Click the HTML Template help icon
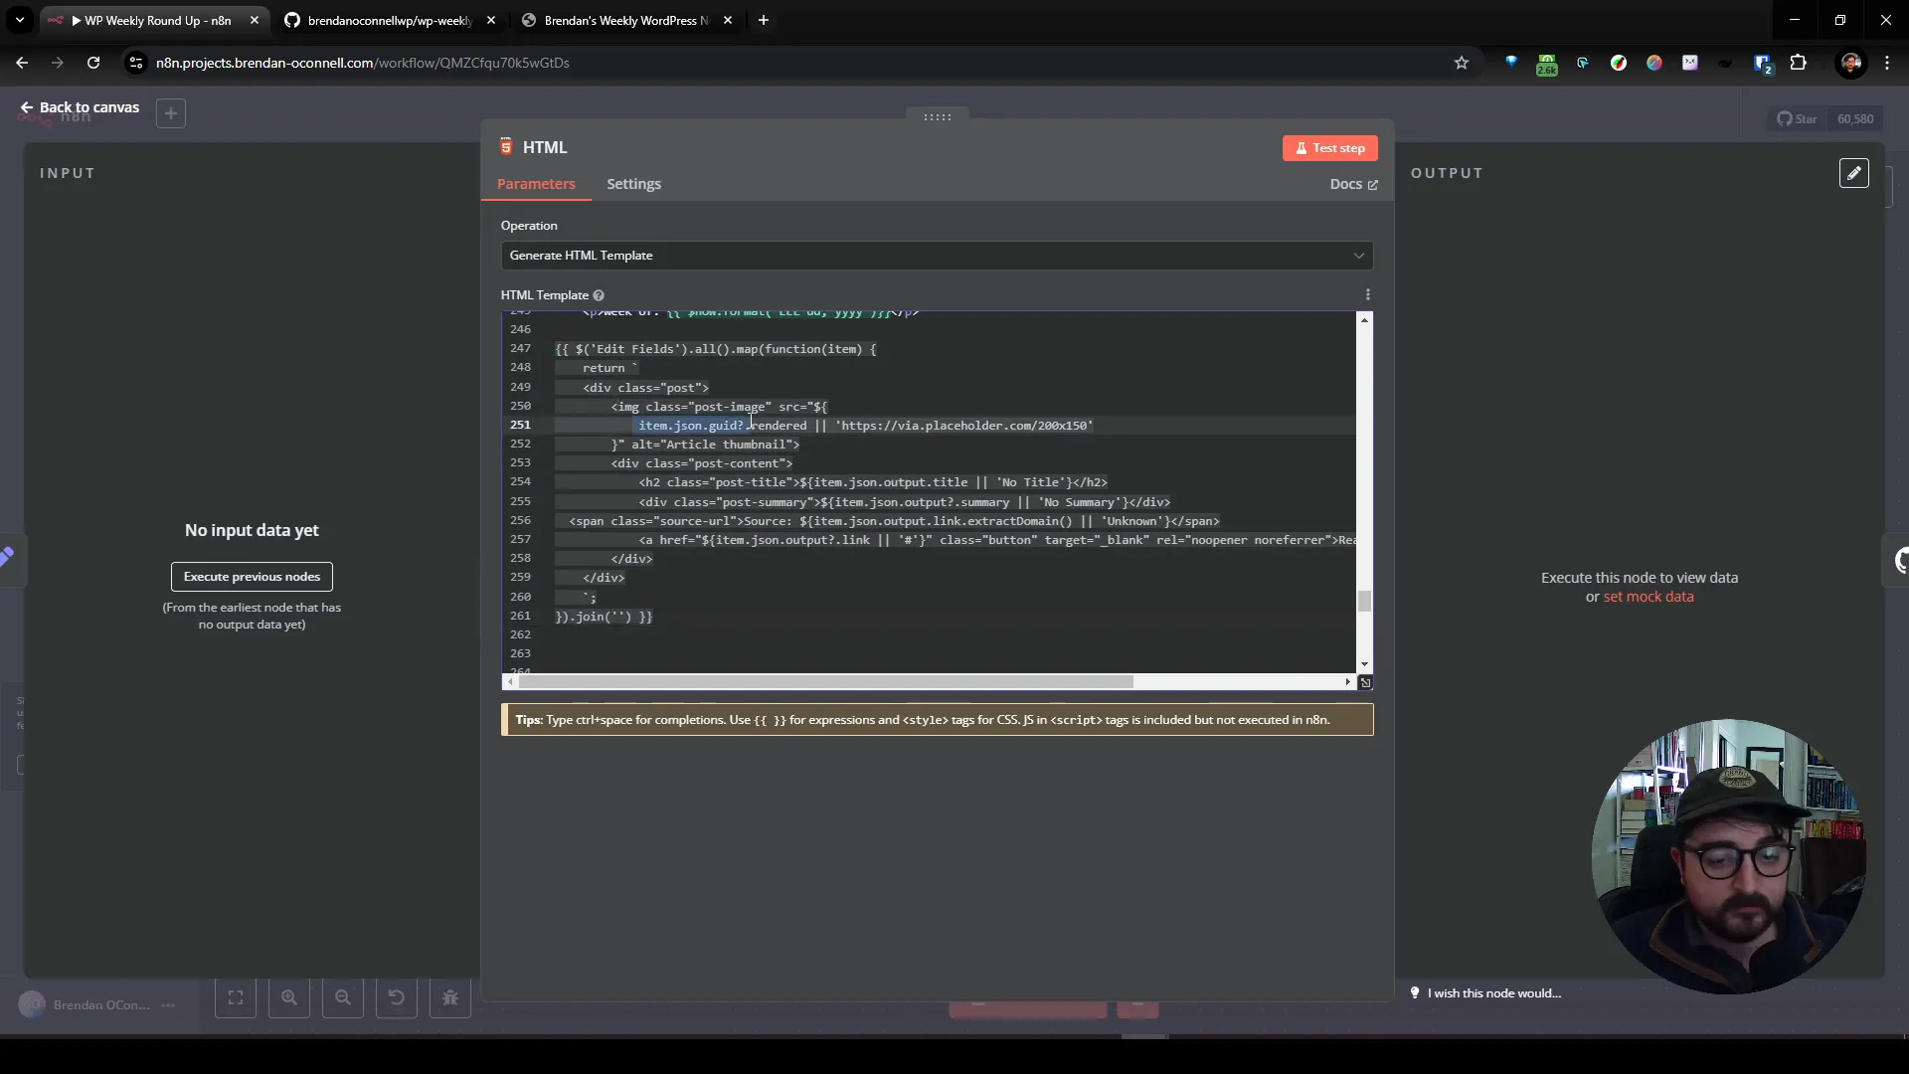1909x1074 pixels. pos(599,295)
